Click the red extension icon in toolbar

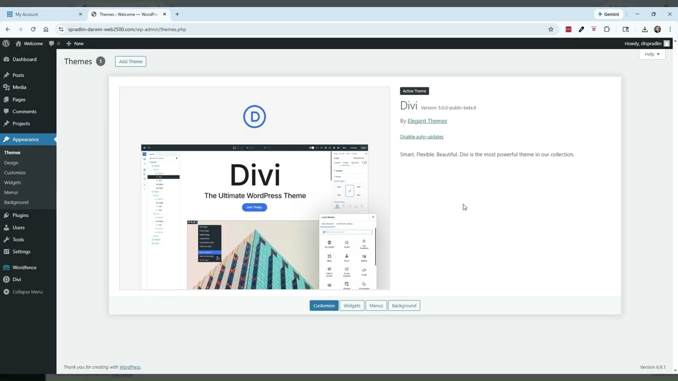(568, 29)
